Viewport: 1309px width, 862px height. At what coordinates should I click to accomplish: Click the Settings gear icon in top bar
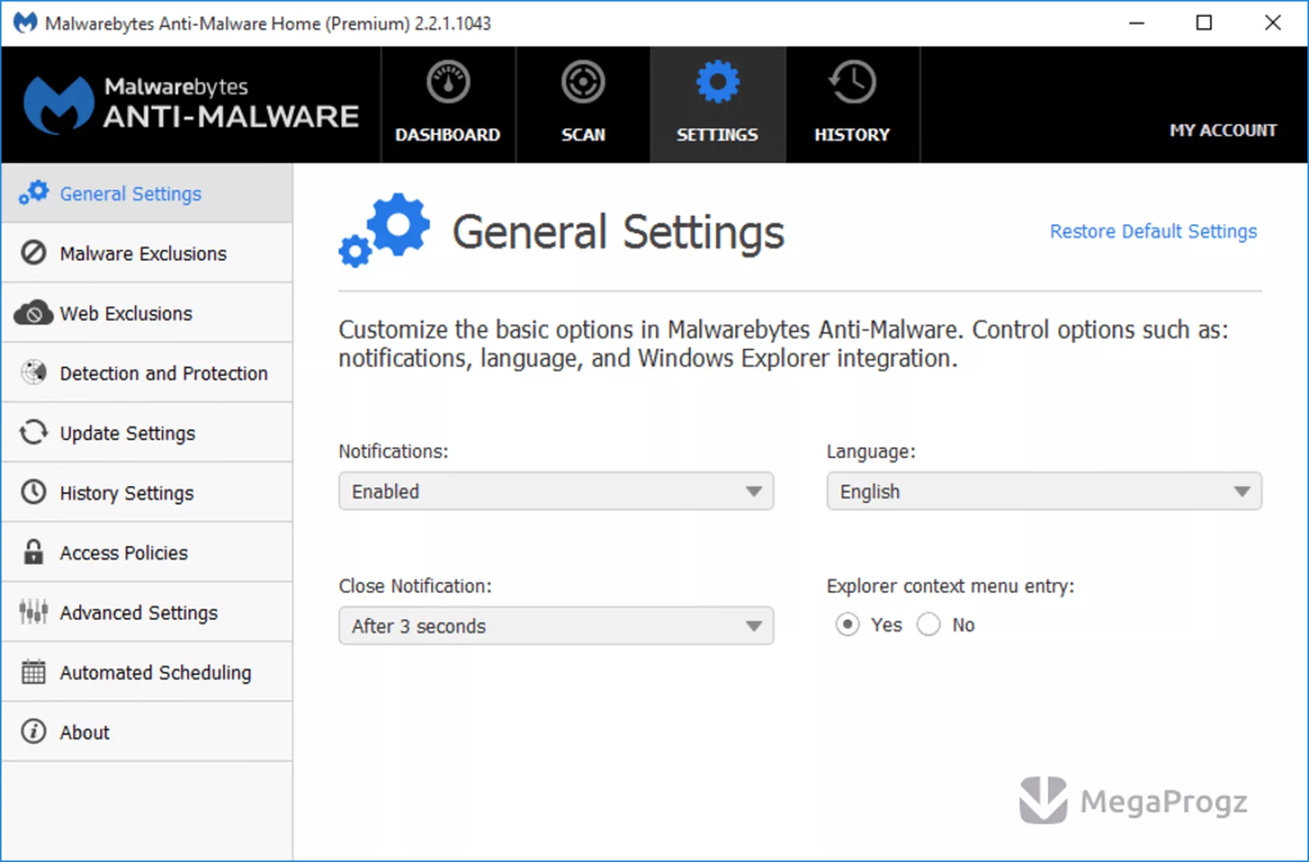(717, 82)
